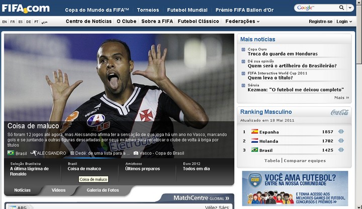Click the FIFA.com logo
Image resolution: width=362 pixels, height=209 pixels.
pyautogui.click(x=26, y=9)
